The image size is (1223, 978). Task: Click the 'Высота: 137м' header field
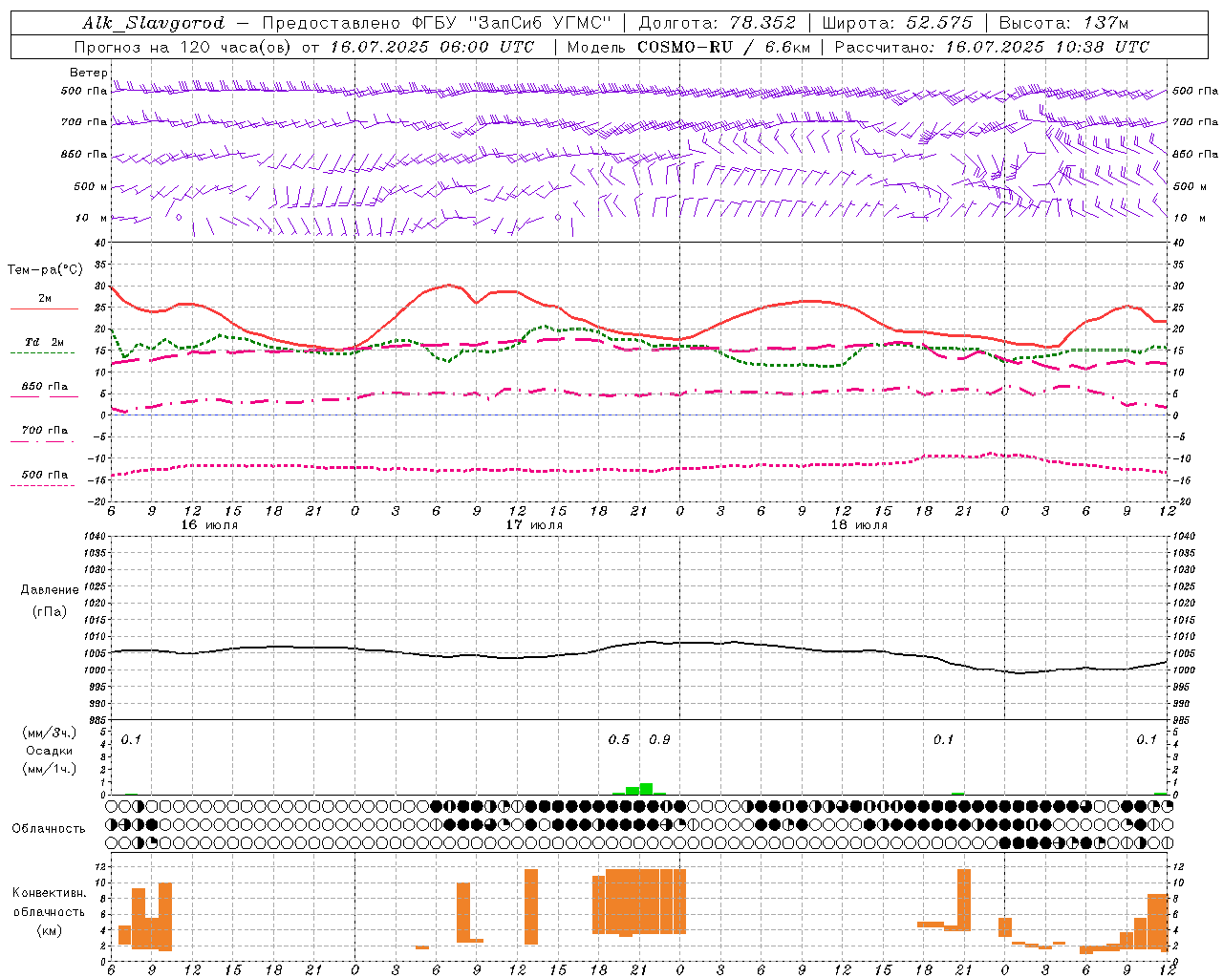[x=1063, y=23]
